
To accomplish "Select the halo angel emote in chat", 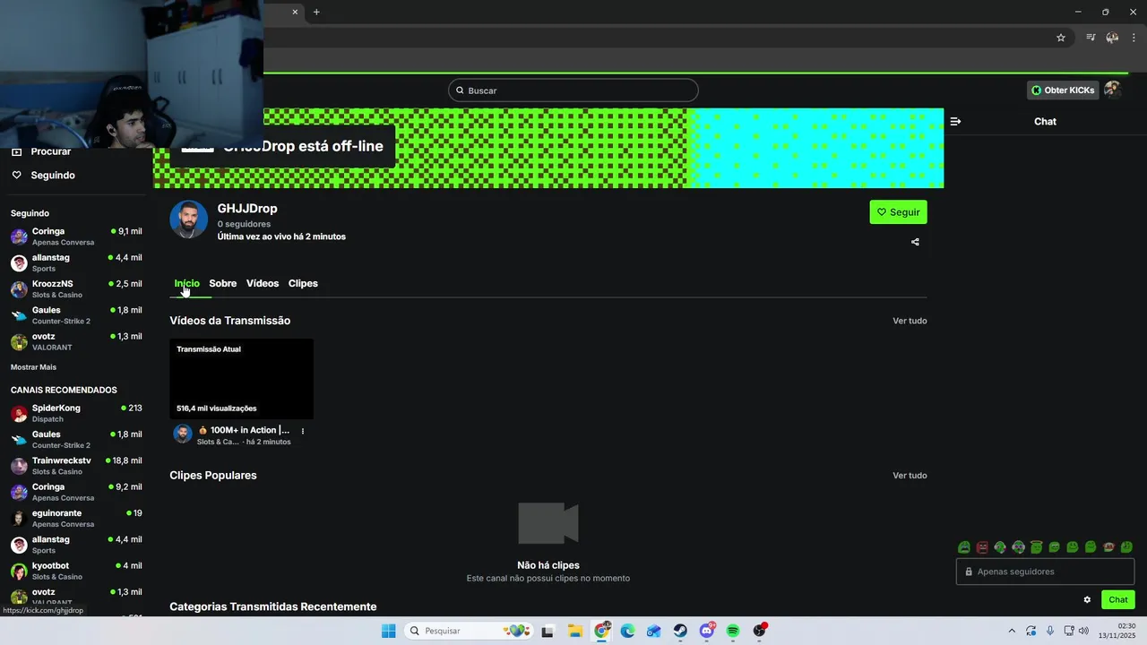I will click(x=1037, y=547).
